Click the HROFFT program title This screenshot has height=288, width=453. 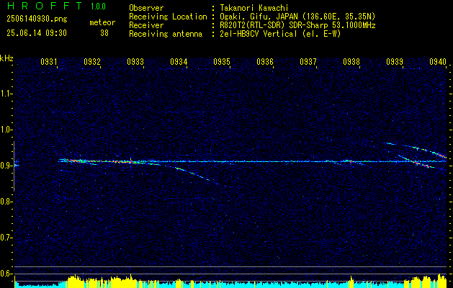click(45, 6)
